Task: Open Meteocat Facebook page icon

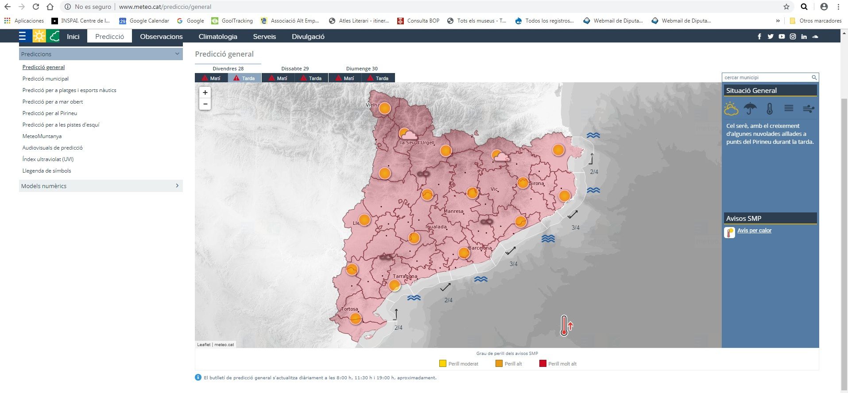Action: (759, 36)
